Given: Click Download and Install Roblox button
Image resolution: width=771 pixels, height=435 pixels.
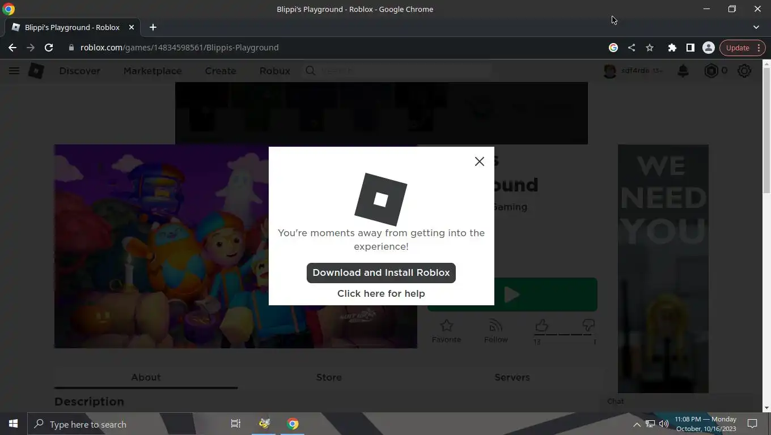Looking at the screenshot, I should tap(381, 272).
